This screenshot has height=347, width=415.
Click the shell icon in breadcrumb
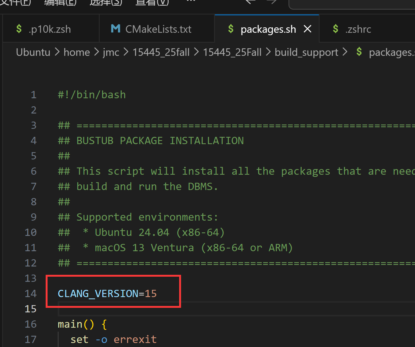(x=359, y=52)
